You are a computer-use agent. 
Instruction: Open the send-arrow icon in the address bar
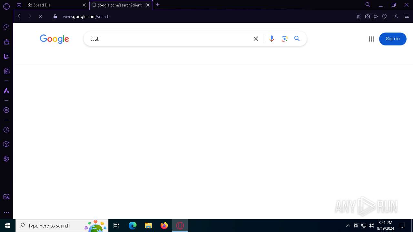376,16
